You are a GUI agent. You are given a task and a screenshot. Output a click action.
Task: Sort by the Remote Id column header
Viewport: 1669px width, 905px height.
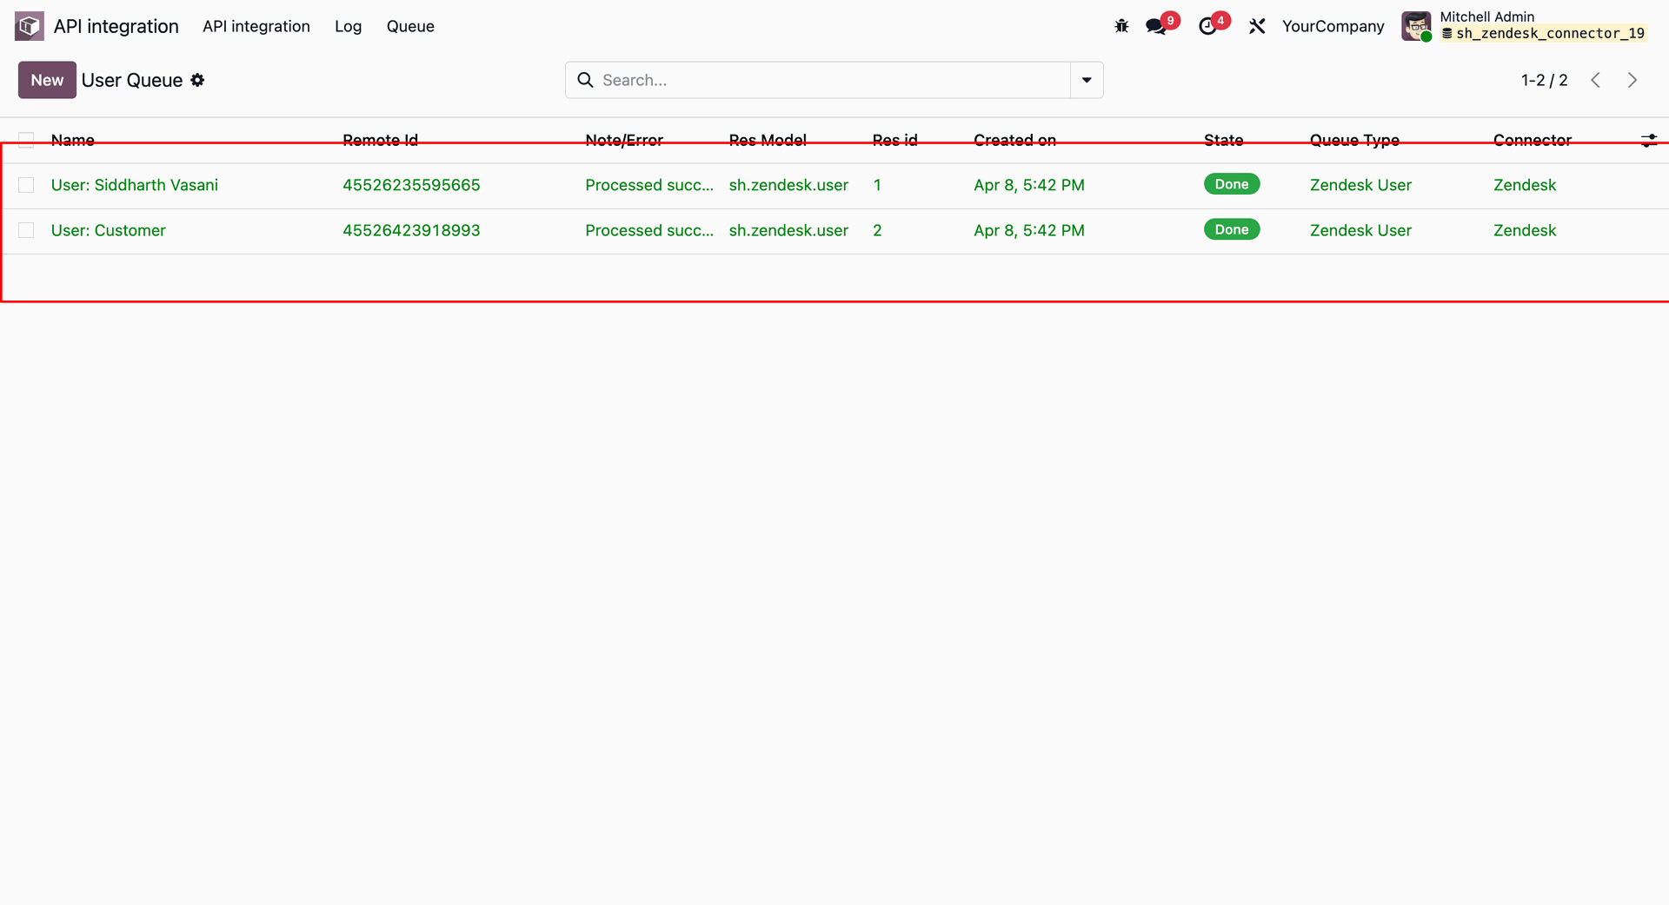point(380,140)
